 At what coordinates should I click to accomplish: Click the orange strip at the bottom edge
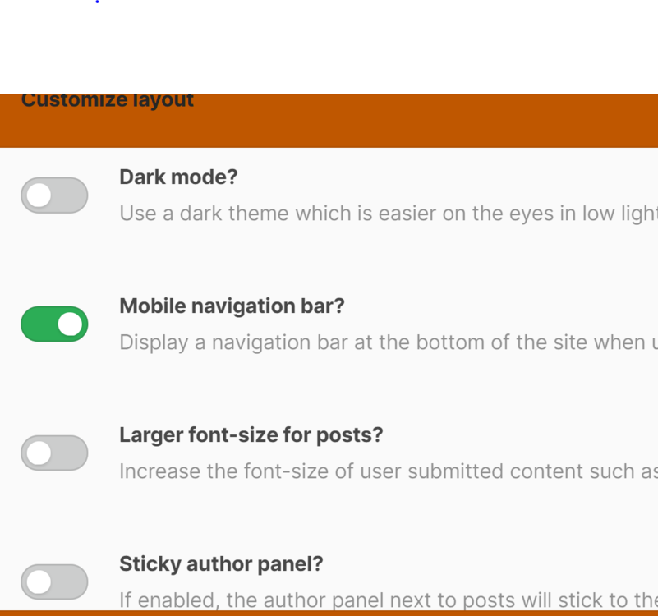[x=329, y=613]
